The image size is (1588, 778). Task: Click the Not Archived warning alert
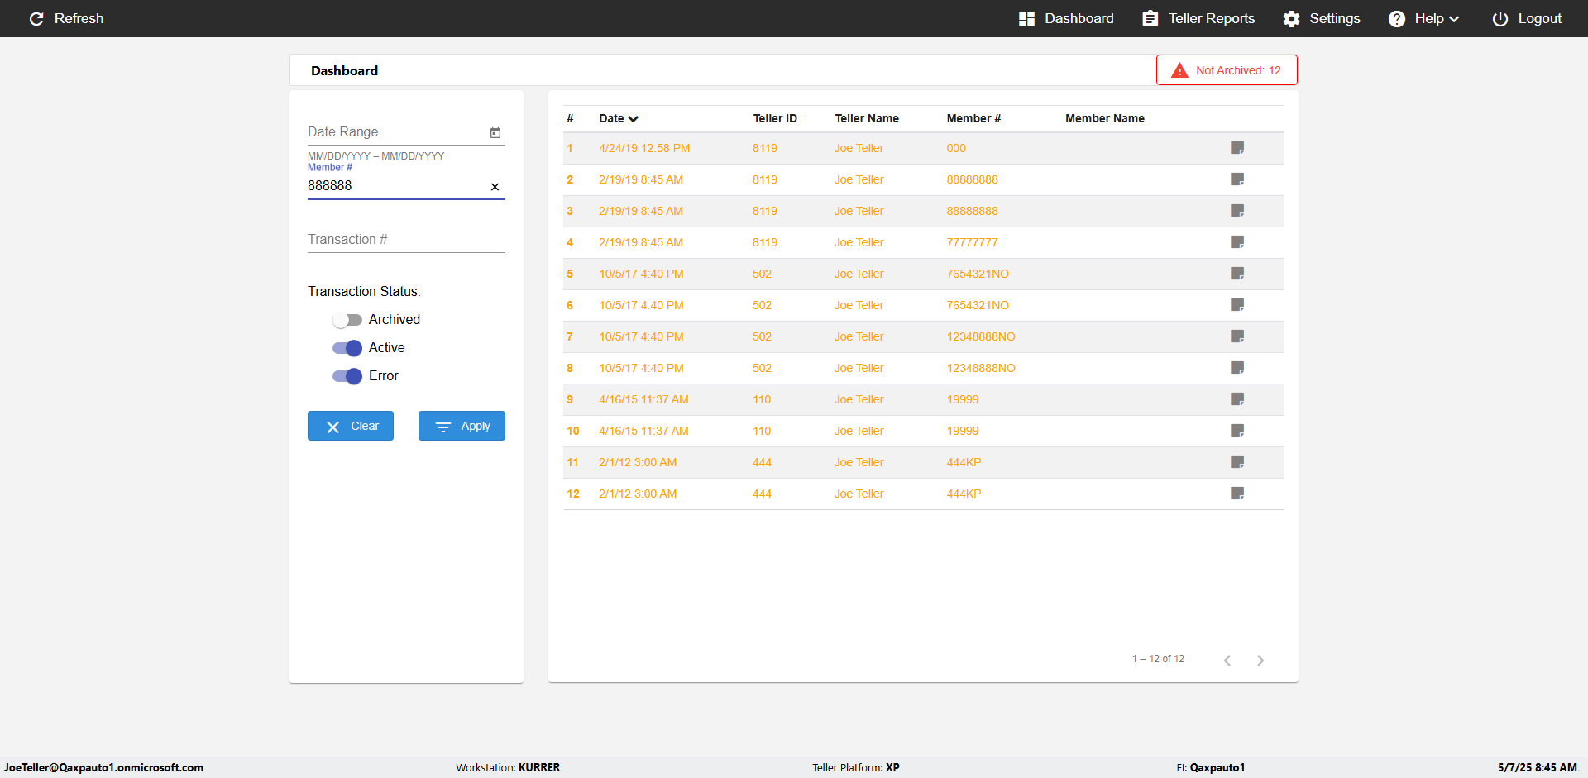tap(1227, 70)
